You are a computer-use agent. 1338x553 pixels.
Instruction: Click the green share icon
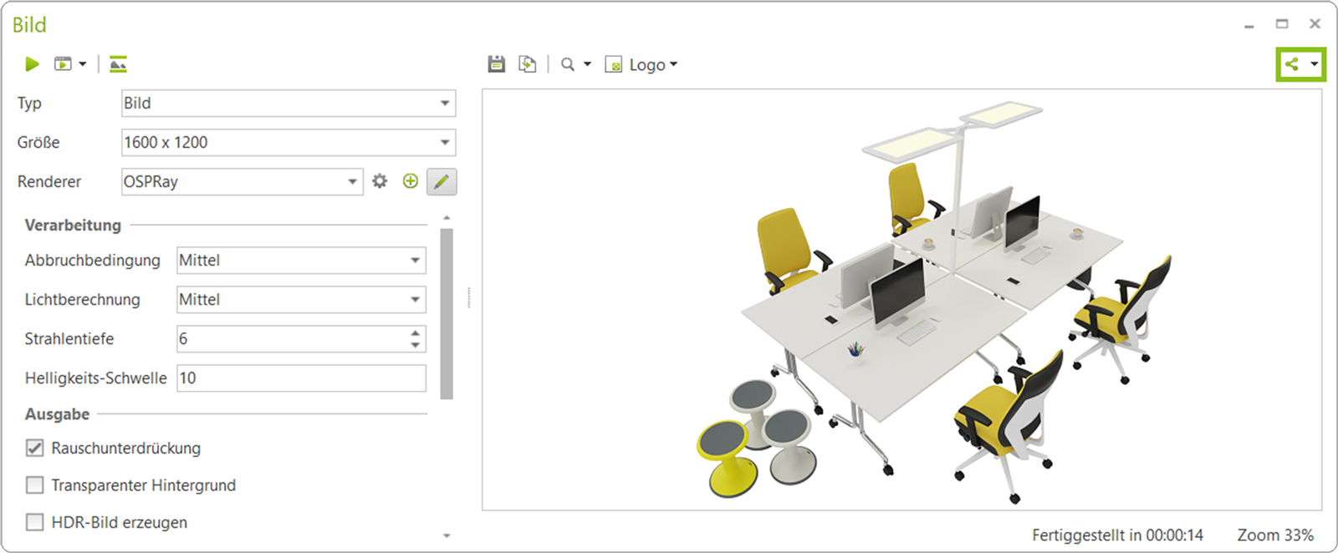click(x=1292, y=64)
